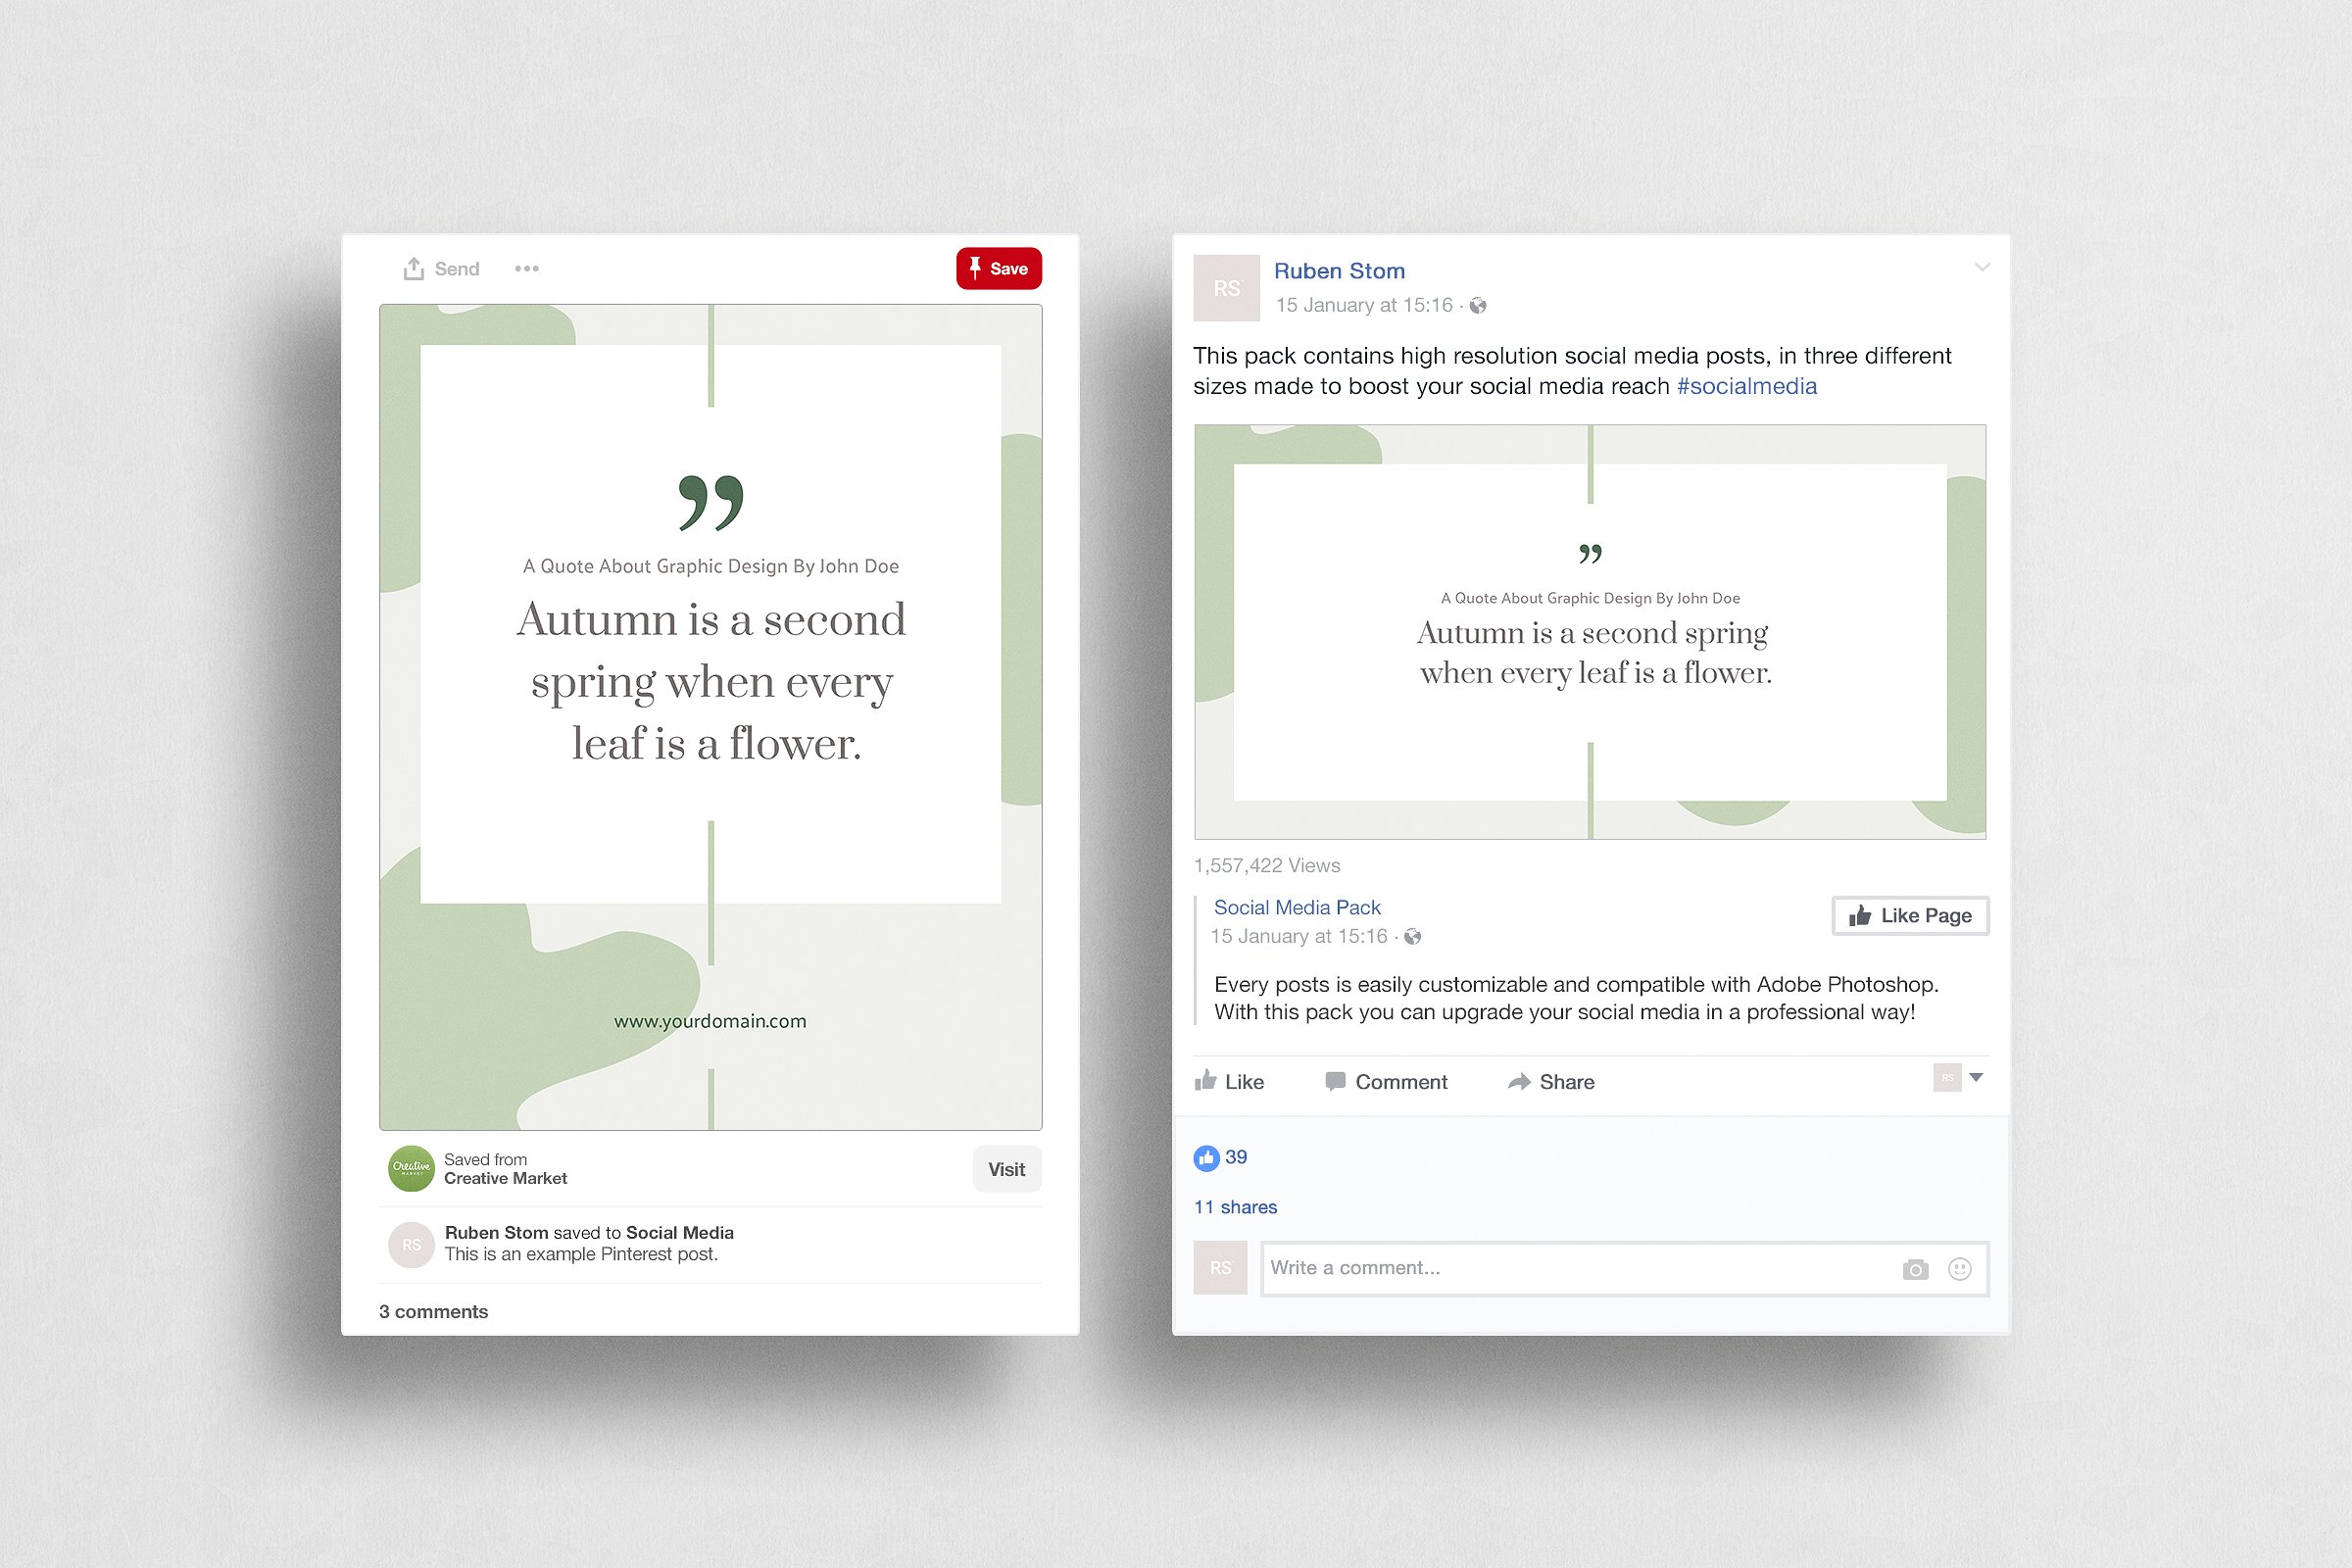
Task: Click the Share arrow icon
Action: point(1519,1081)
